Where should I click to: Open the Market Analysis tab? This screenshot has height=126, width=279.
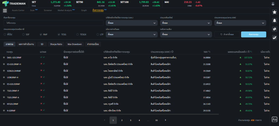[x=65, y=10]
